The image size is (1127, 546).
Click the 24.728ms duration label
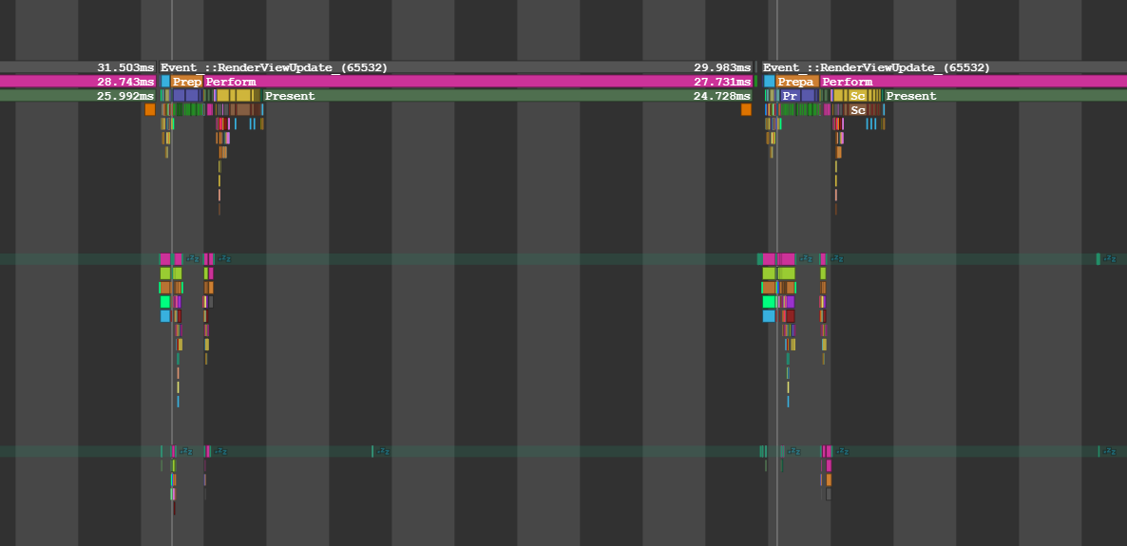click(722, 96)
